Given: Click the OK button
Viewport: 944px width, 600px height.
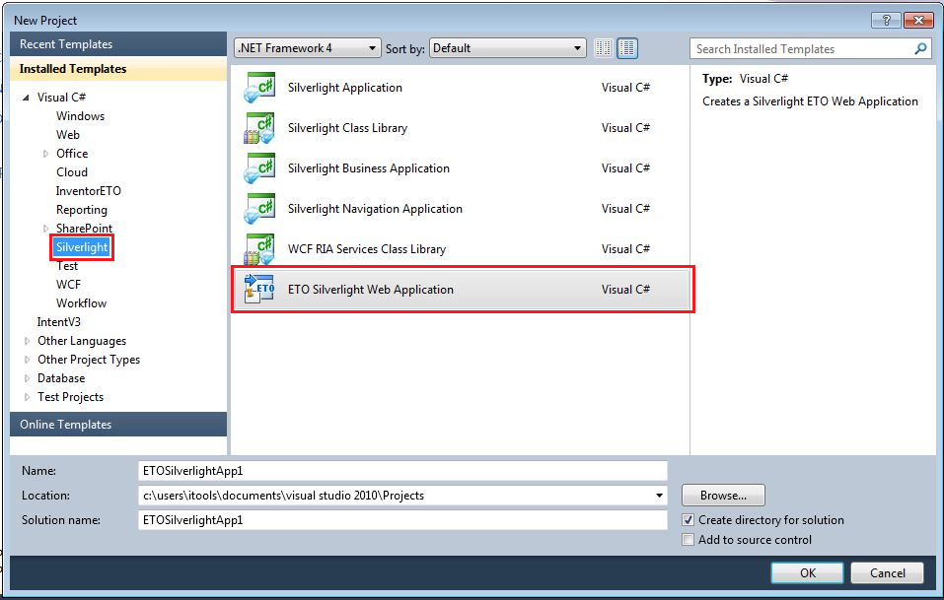Looking at the screenshot, I should [x=807, y=573].
